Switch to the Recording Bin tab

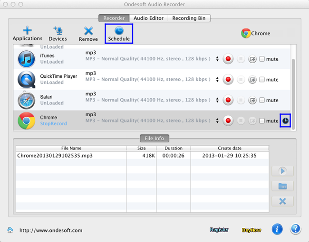(x=189, y=18)
